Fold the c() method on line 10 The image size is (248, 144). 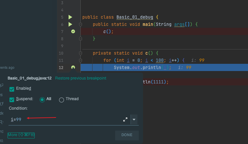80,53
